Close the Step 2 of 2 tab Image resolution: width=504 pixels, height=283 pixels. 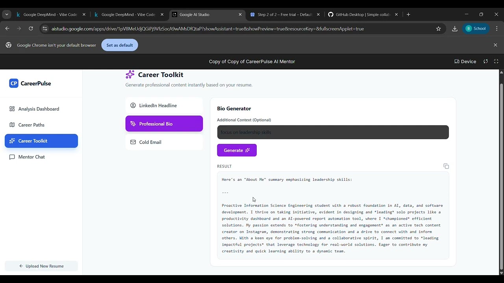tap(318, 15)
